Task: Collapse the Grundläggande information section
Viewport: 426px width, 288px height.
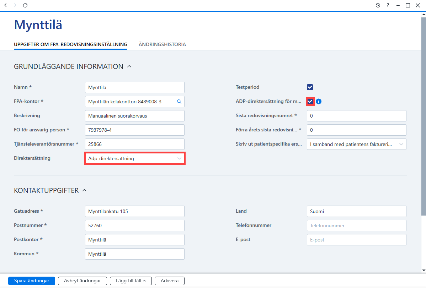Action: coord(129,66)
